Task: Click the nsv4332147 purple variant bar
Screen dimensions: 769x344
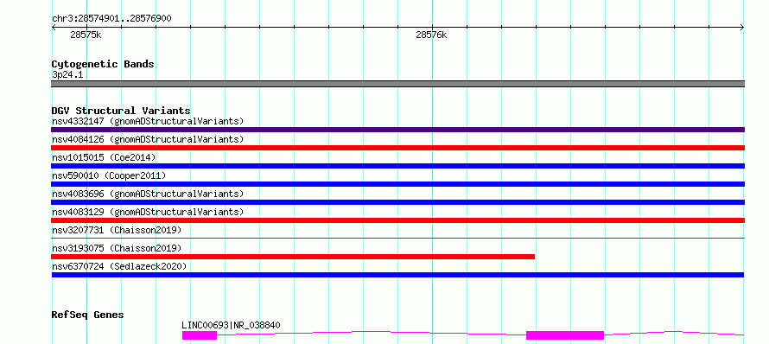Action: point(397,130)
